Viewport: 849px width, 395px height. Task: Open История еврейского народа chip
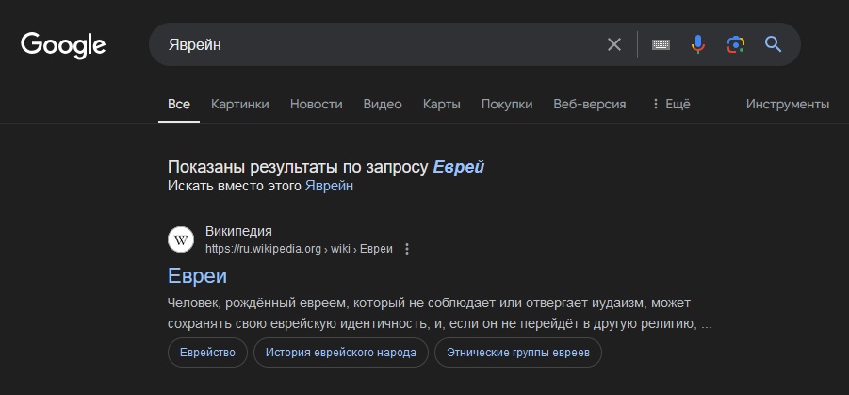pos(340,353)
